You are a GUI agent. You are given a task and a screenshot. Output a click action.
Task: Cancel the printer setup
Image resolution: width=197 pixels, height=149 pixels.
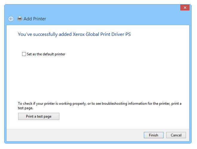[176, 135]
